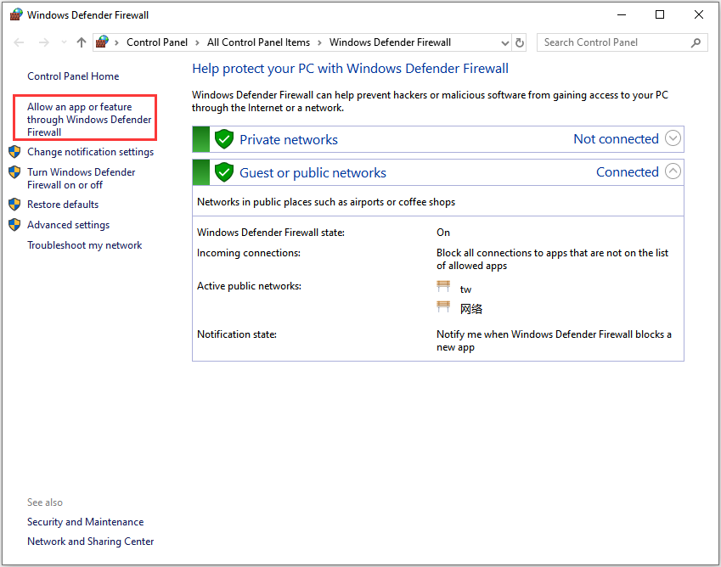Focus the Search Control Panel field
This screenshot has width=721, height=567.
(622, 42)
